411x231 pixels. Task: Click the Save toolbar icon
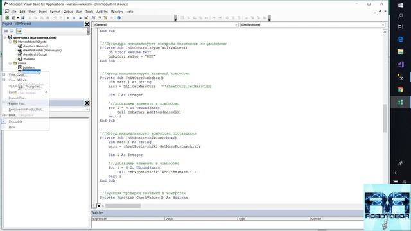(x=22, y=18)
